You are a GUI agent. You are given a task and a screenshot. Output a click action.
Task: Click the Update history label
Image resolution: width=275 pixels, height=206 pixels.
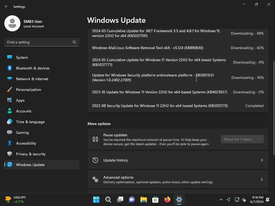(115, 160)
